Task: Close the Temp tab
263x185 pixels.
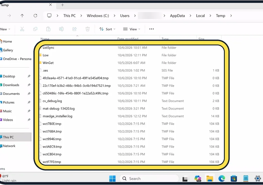Action: [51, 5]
